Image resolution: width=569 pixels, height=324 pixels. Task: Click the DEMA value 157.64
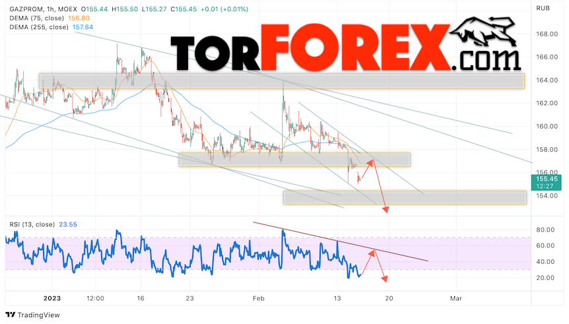click(83, 27)
